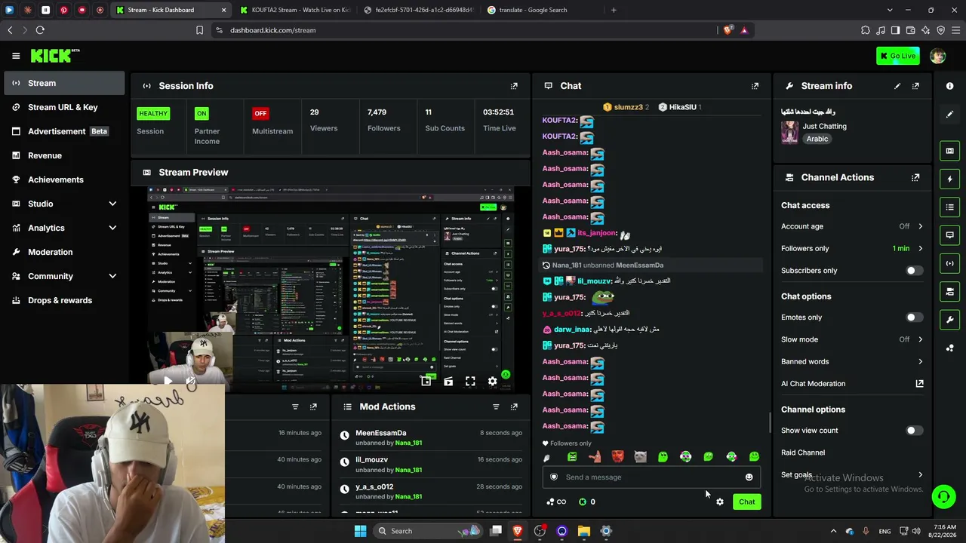This screenshot has height=543, width=966.
Task: Insert the gray cat emote in chat
Action: (640, 457)
